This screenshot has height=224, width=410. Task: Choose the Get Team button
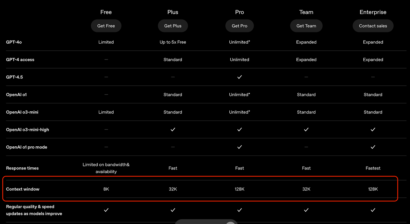click(x=306, y=26)
